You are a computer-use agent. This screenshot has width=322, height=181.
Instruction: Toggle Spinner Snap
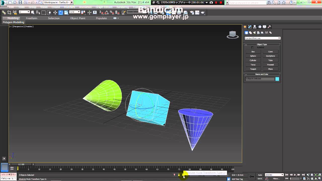pyautogui.click(x=117, y=12)
